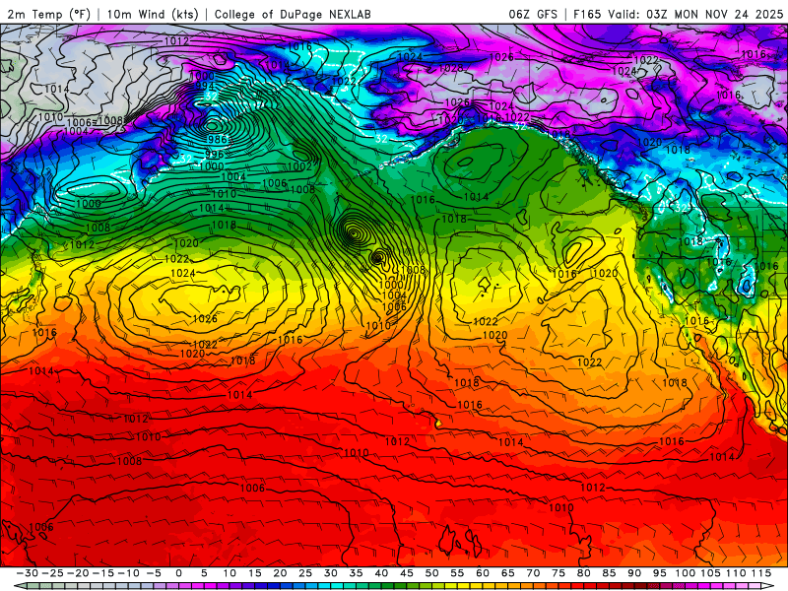Select the −15 value on the temperature legend
The width and height of the screenshot is (788, 591).
(103, 573)
